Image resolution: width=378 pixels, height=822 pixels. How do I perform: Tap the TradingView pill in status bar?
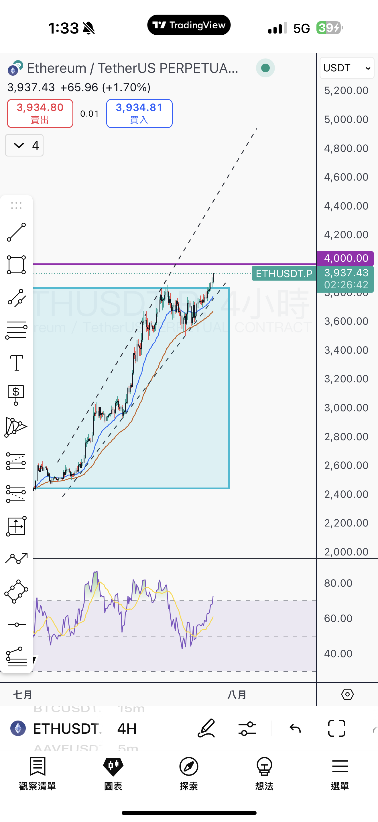(189, 25)
